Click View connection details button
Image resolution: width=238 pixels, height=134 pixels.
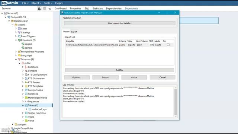[x=120, y=23]
